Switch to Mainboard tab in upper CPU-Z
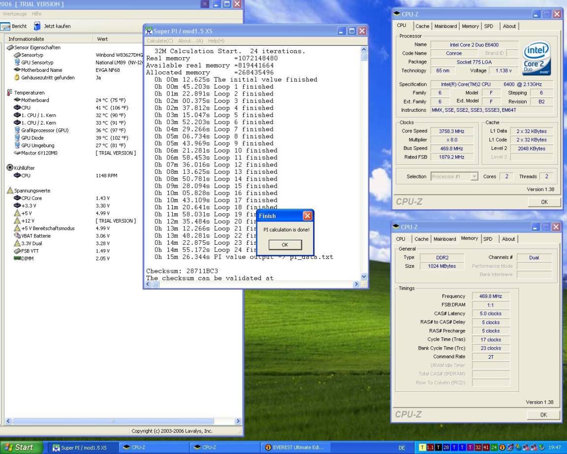Screen dimensions: 567x454 click(x=445, y=26)
